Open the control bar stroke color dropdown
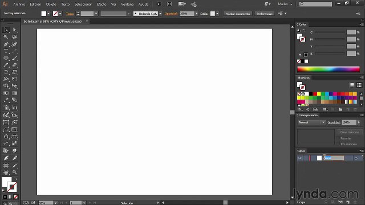365x205 pixels. (x=60, y=14)
